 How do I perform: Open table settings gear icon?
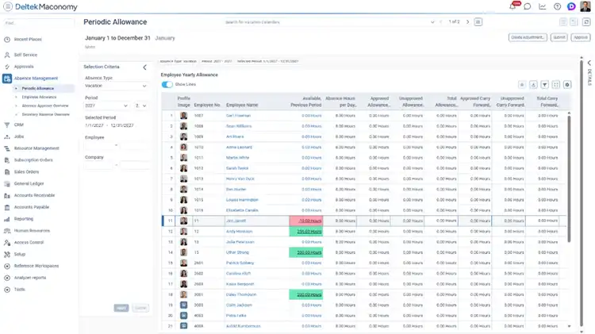567,85
